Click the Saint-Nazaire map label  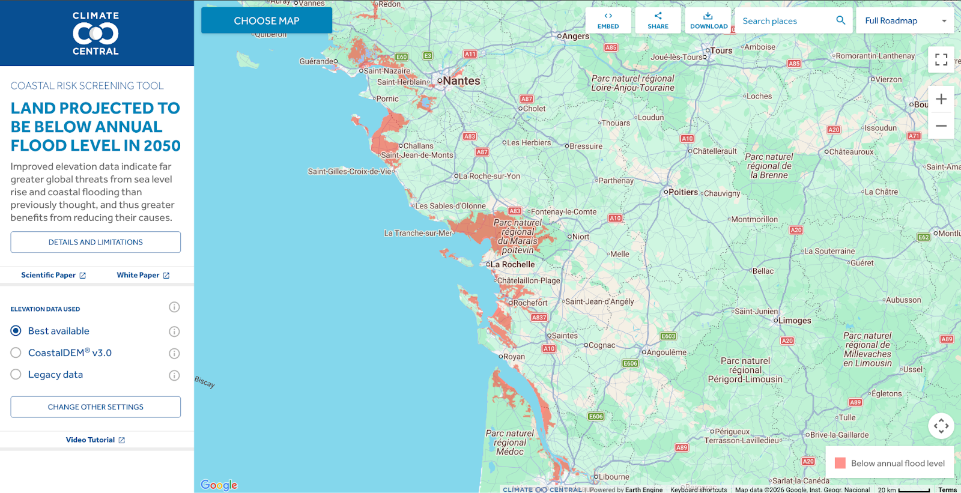click(x=387, y=71)
